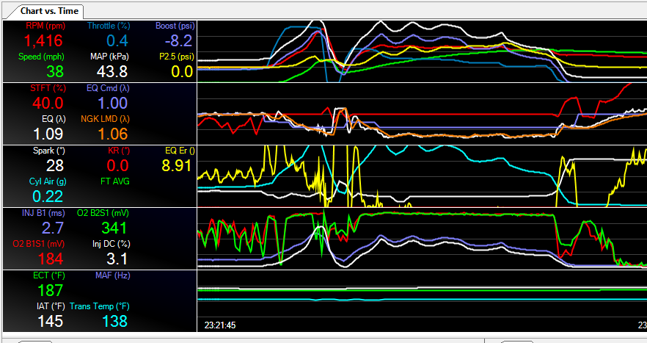Click the MAP (kPa) reading 43.8
The height and width of the screenshot is (343, 647).
109,71
